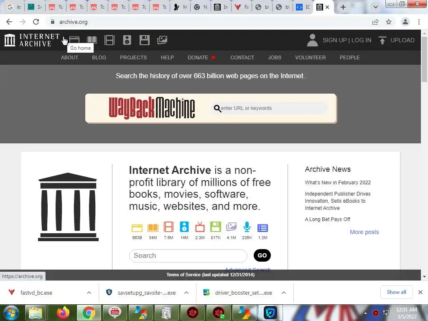This screenshot has height=321, width=428.
Task: Show hidden system tray icons
Action: click(x=365, y=313)
